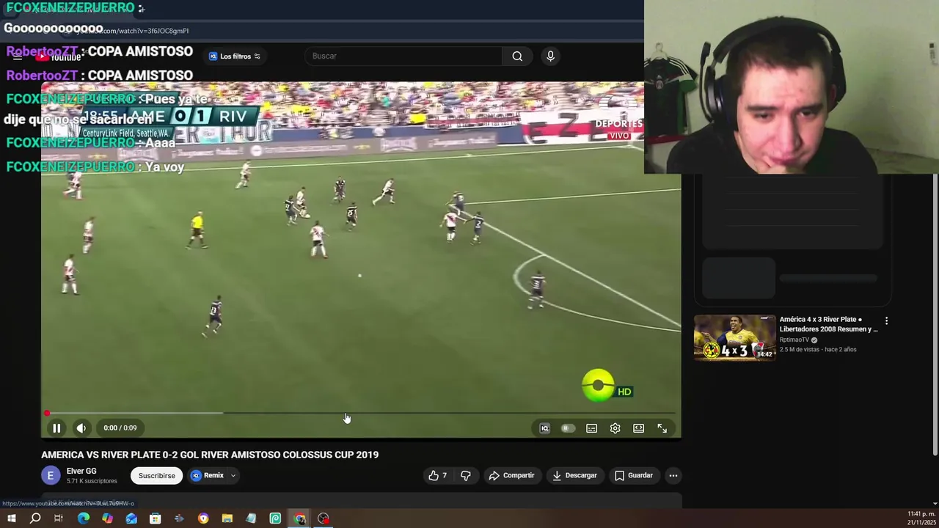Open File Explorer from the taskbar

[227, 518]
